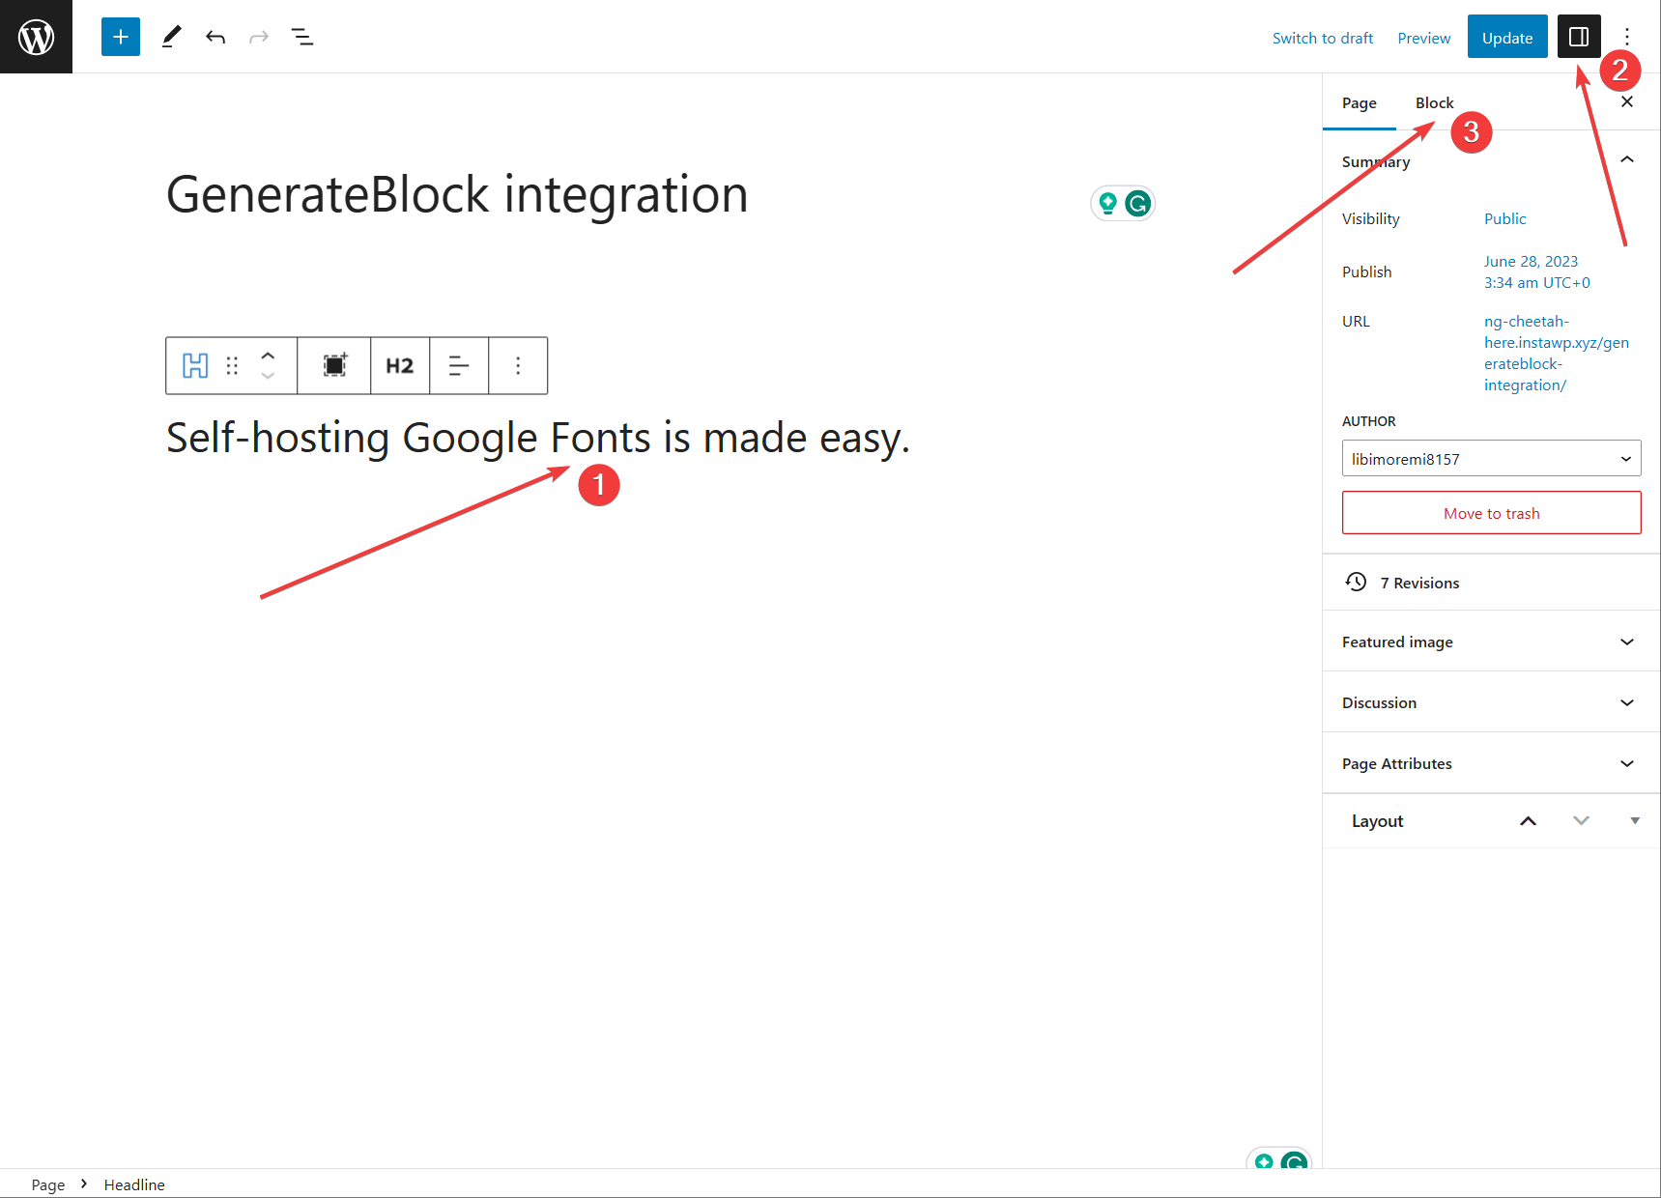Viewport: 1661px width, 1198px height.
Task: Open the block inserter plus button
Action: (121, 37)
